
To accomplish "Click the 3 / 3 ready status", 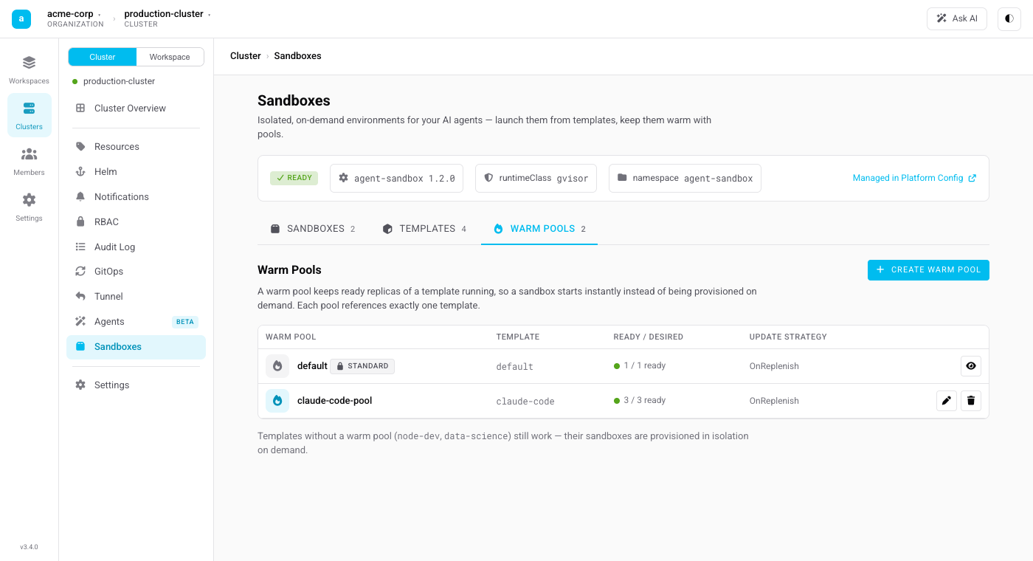I will tap(640, 401).
